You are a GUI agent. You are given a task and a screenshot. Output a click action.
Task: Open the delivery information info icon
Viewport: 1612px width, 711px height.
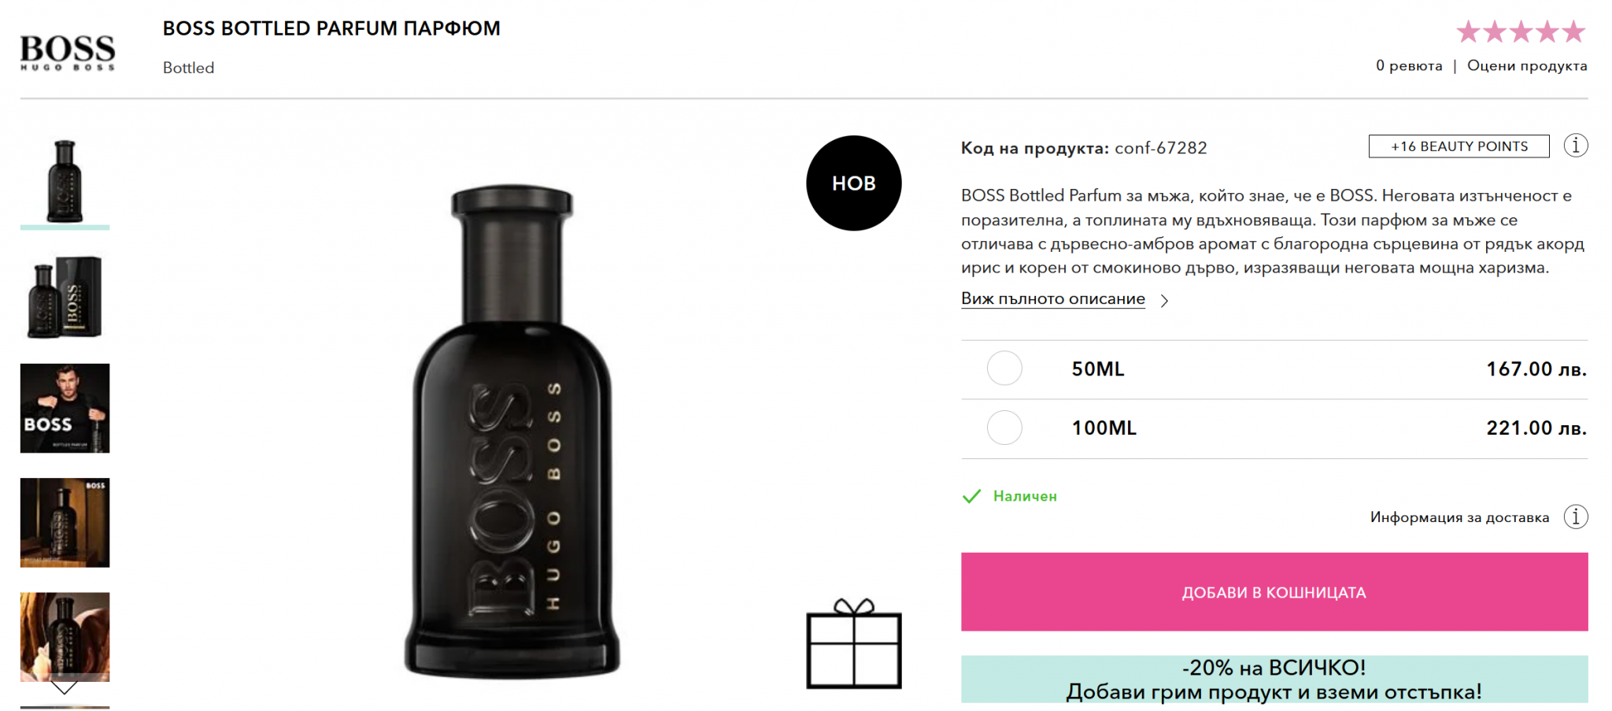[x=1576, y=517]
